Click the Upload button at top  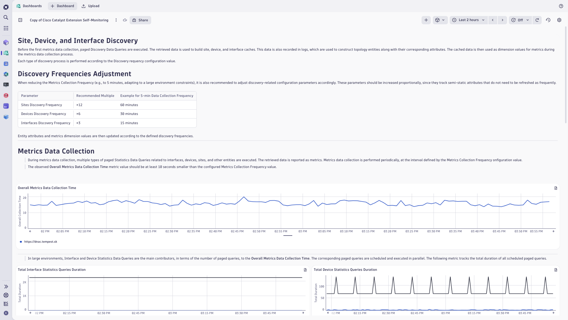(90, 6)
